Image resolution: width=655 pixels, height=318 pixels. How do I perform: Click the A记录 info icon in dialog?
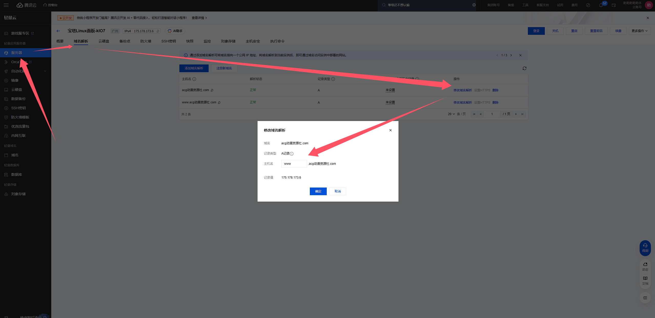coord(292,154)
